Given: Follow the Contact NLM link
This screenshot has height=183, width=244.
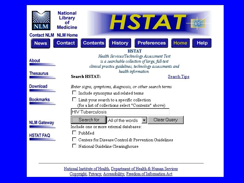Looking at the screenshot, I should [x=42, y=35].
